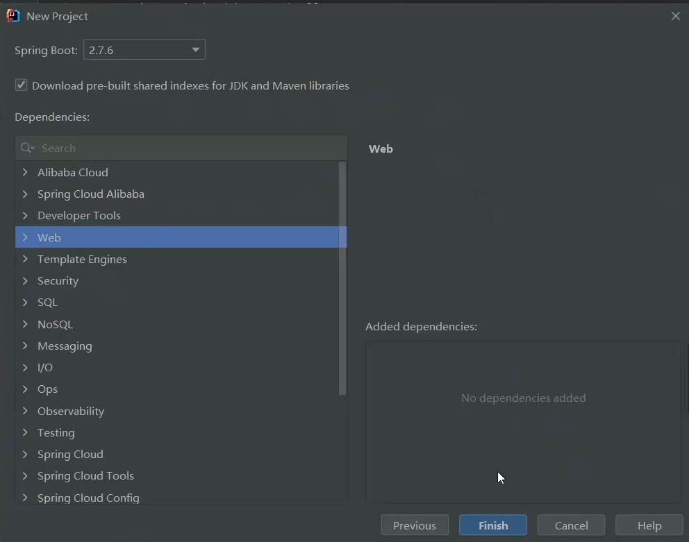Select the Template Engines label
This screenshot has height=542, width=689.
point(82,259)
